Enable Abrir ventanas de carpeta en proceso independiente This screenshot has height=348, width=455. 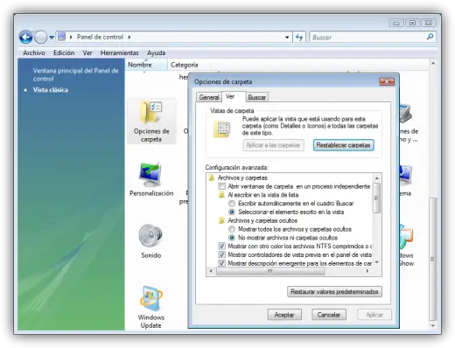tap(222, 186)
